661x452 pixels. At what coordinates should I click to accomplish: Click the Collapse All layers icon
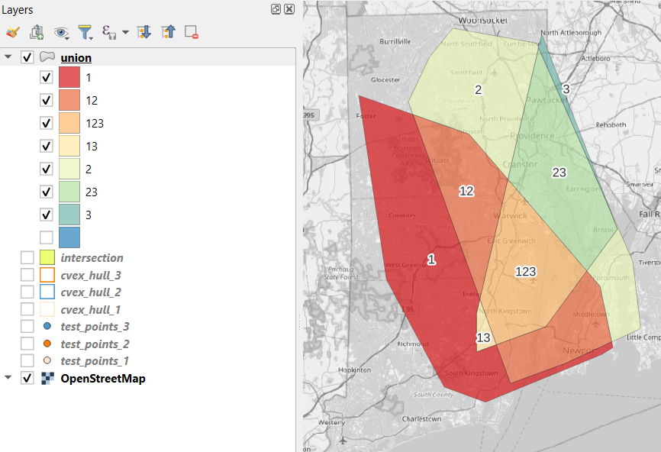(x=168, y=32)
